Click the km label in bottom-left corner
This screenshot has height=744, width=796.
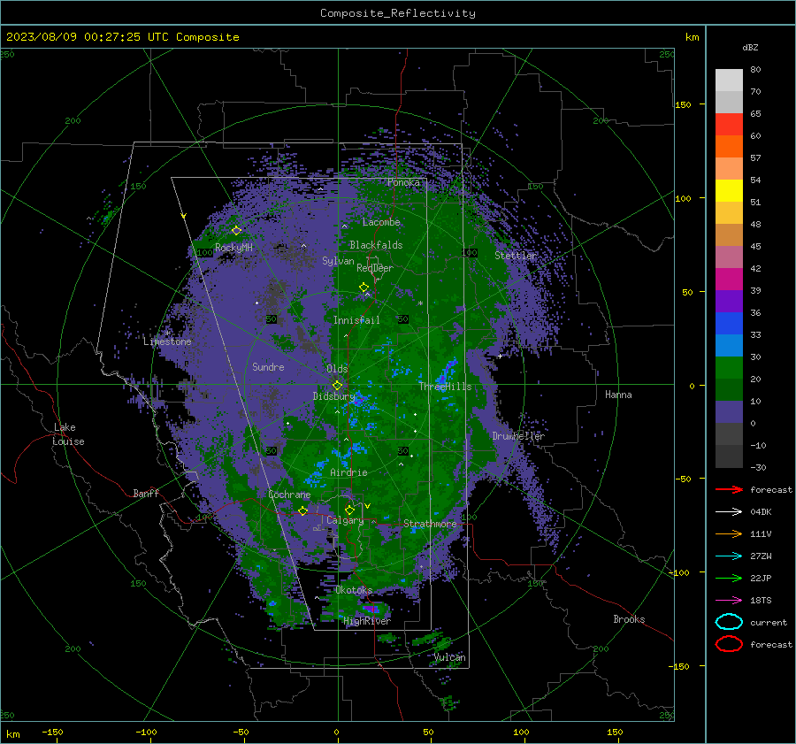[x=13, y=734]
